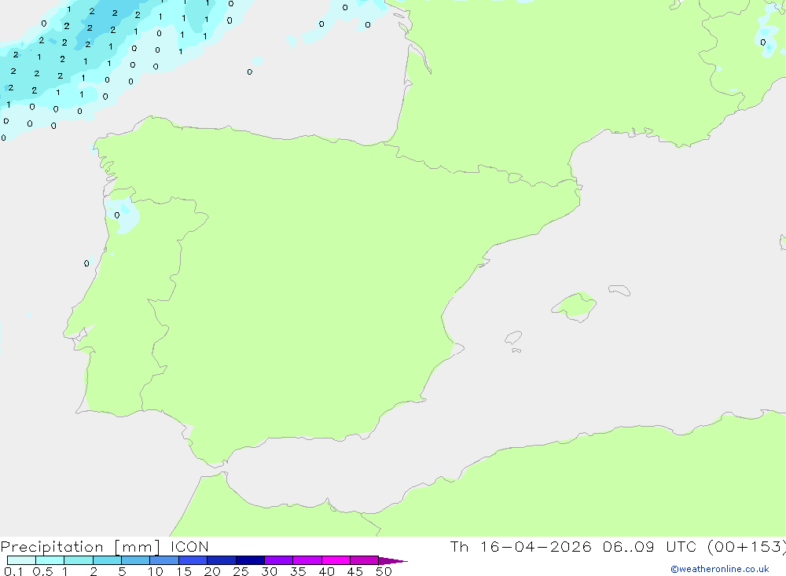This screenshot has width=786, height=576.
Task: Click the legend label '35'
Action: 298,571
